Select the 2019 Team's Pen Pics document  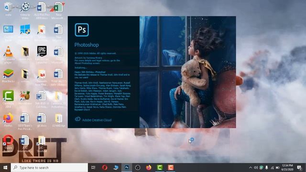[x=25, y=121]
